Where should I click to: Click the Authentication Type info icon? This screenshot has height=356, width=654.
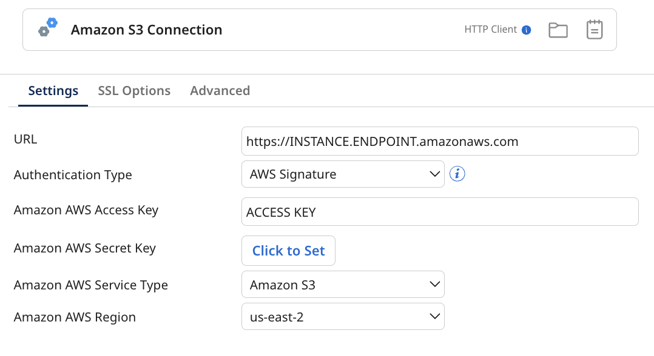tap(457, 174)
